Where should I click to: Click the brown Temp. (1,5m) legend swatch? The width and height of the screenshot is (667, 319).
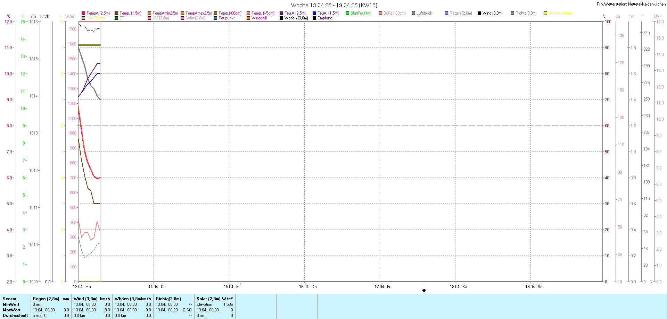[116, 13]
